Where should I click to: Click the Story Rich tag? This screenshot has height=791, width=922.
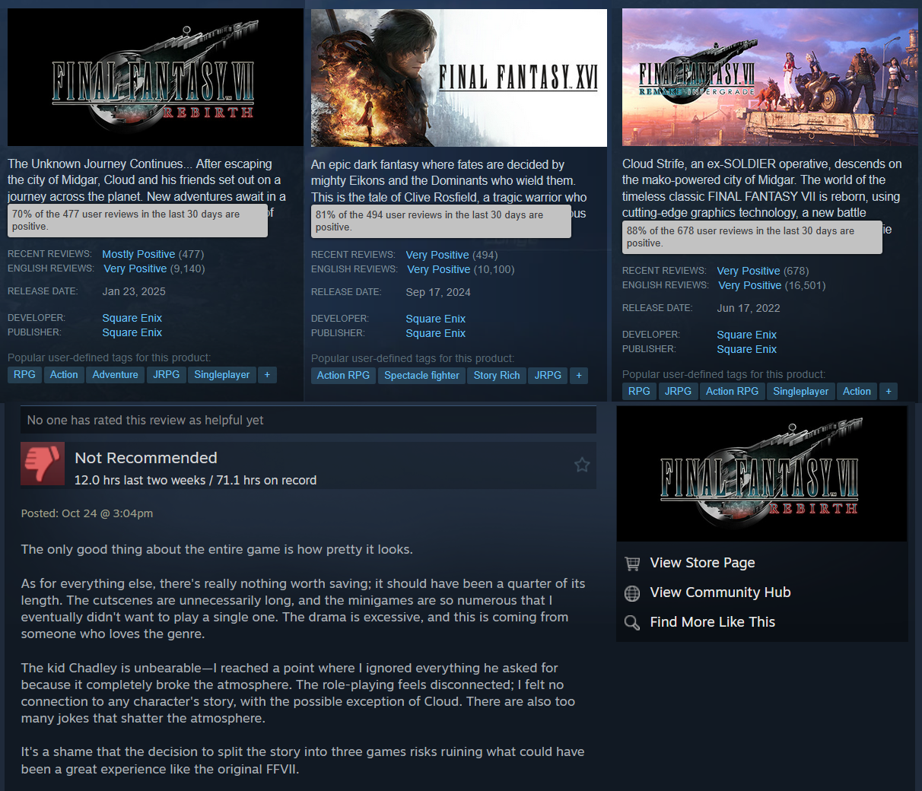(497, 376)
